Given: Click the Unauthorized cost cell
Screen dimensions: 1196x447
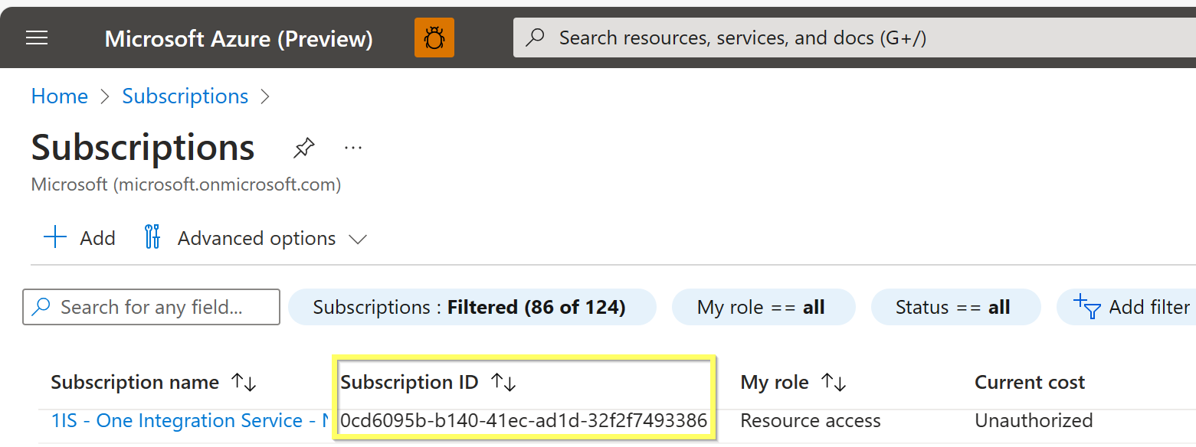Looking at the screenshot, I should pyautogui.click(x=1034, y=420).
